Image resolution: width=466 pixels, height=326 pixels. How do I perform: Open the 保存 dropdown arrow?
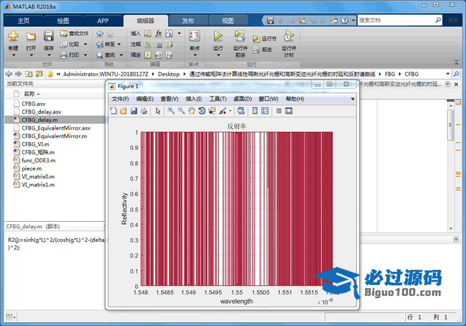coord(49,55)
